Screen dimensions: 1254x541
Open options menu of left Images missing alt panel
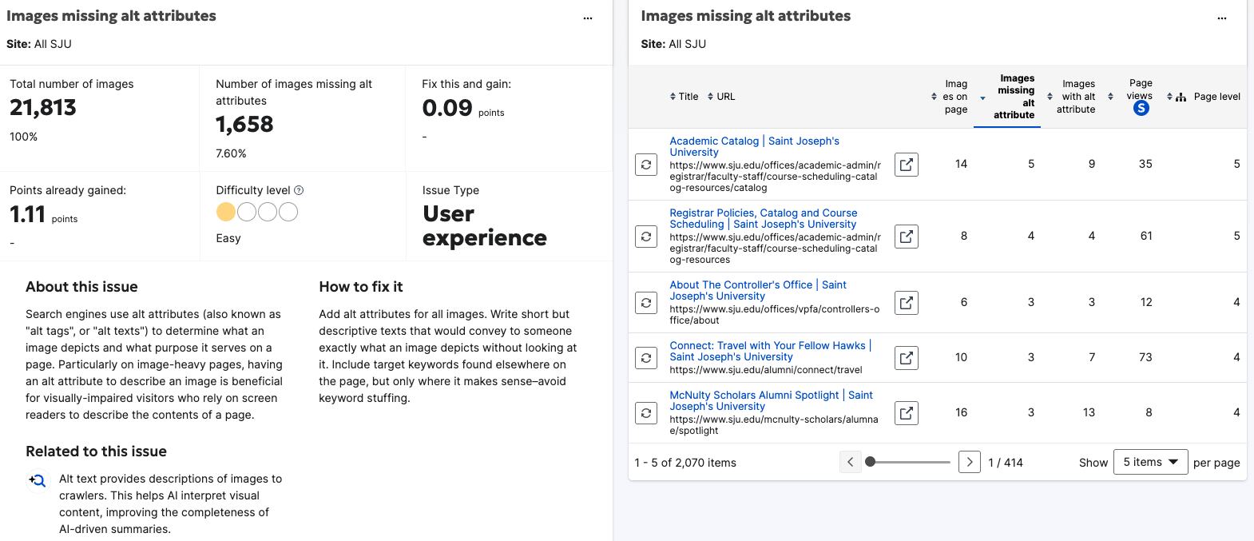click(588, 18)
